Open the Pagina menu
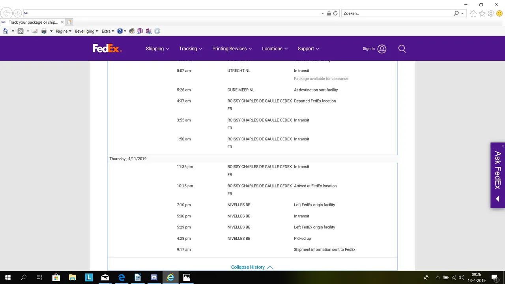Viewport: 505px width, 284px height. [64, 31]
